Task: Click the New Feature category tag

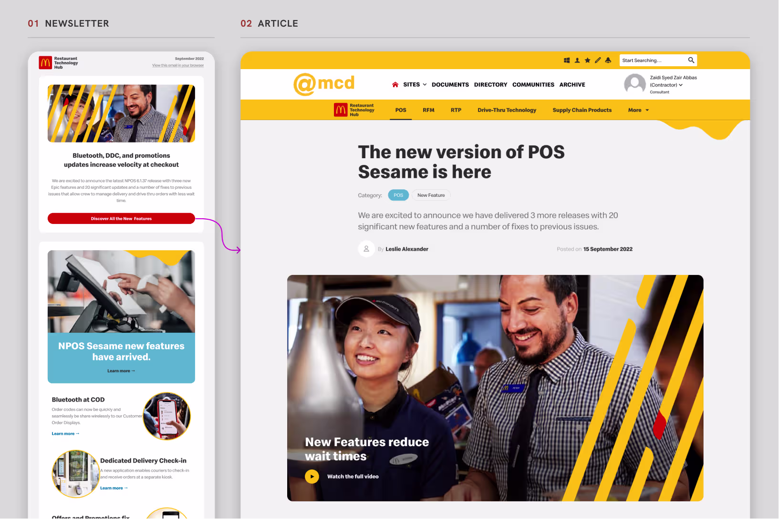Action: pyautogui.click(x=431, y=195)
